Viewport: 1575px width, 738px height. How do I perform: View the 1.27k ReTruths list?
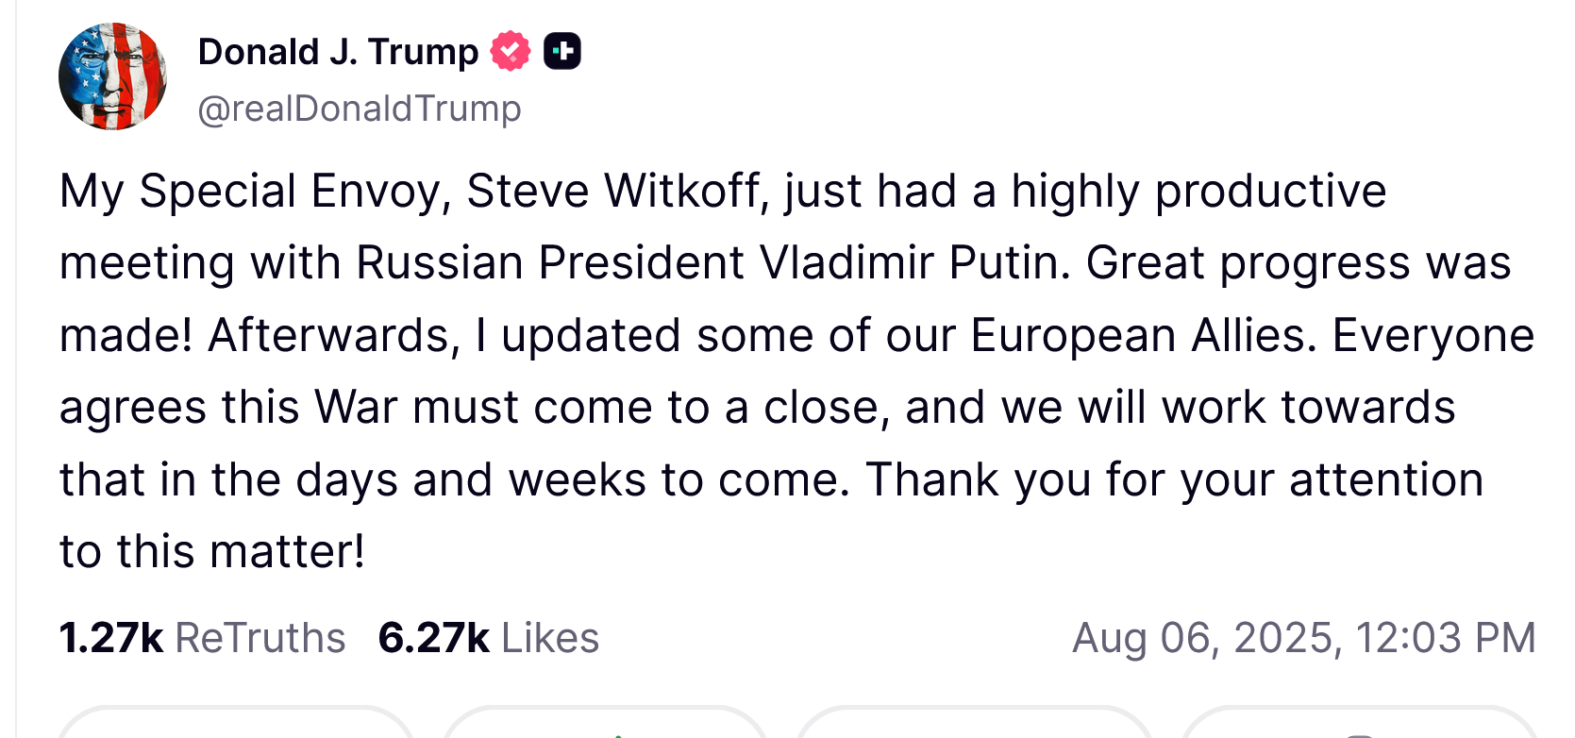click(202, 638)
